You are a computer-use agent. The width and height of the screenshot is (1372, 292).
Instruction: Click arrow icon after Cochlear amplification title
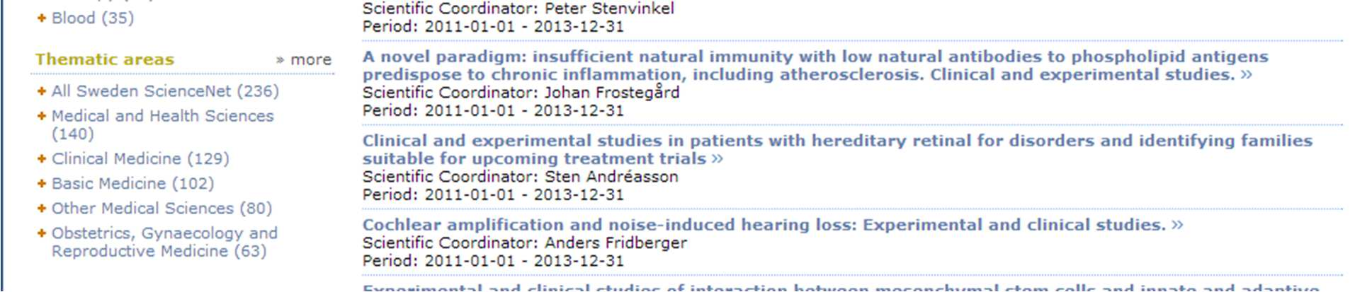(1177, 226)
